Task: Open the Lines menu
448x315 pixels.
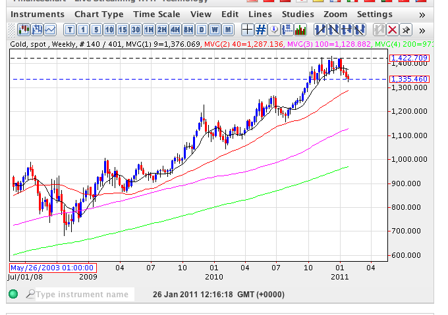Action: (260, 14)
